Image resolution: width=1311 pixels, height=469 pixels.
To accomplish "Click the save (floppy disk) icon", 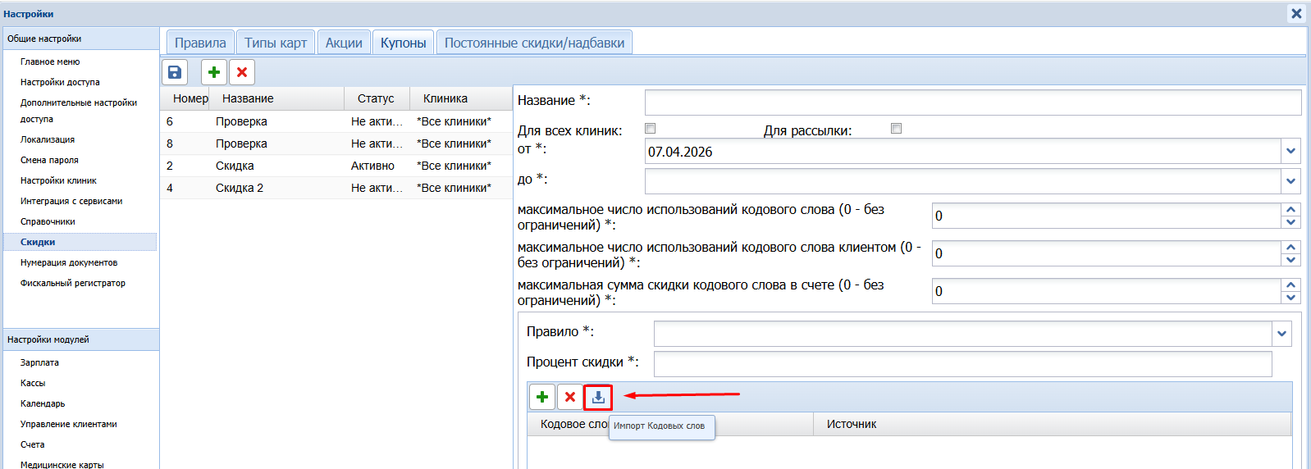I will click(x=175, y=72).
